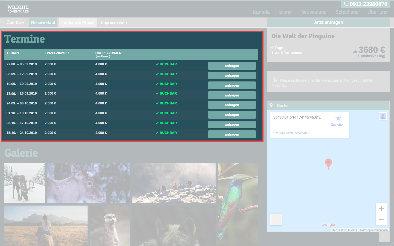Click the phone icon beside 0911 number
The image size is (394, 246).
point(346,4)
